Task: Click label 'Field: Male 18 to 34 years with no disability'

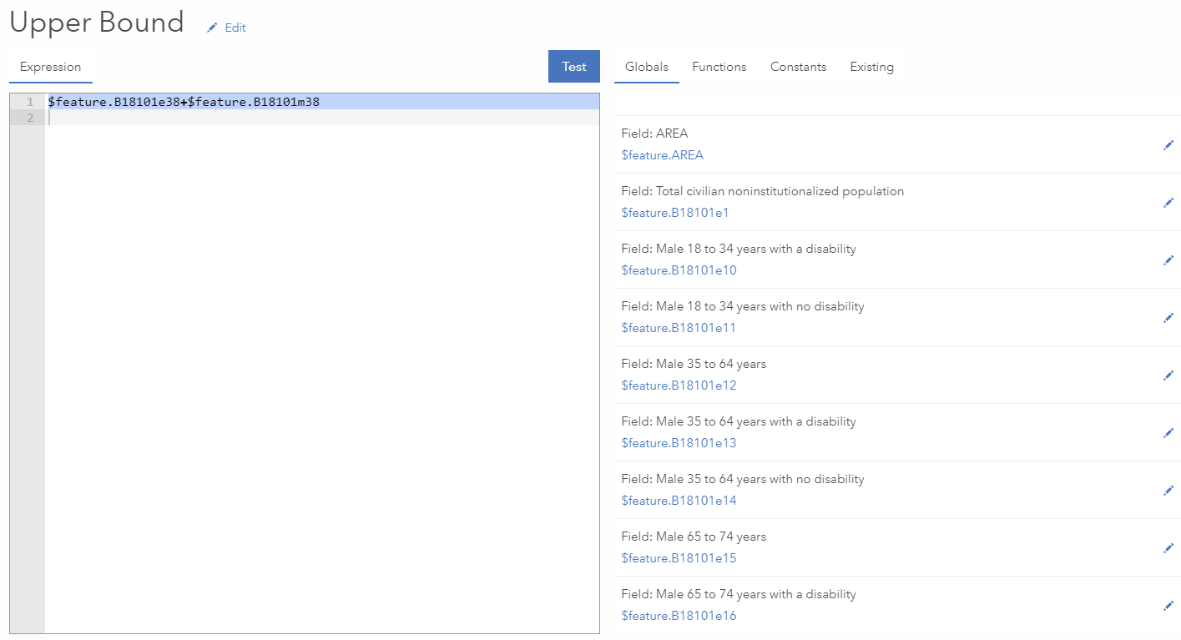Action: point(743,306)
